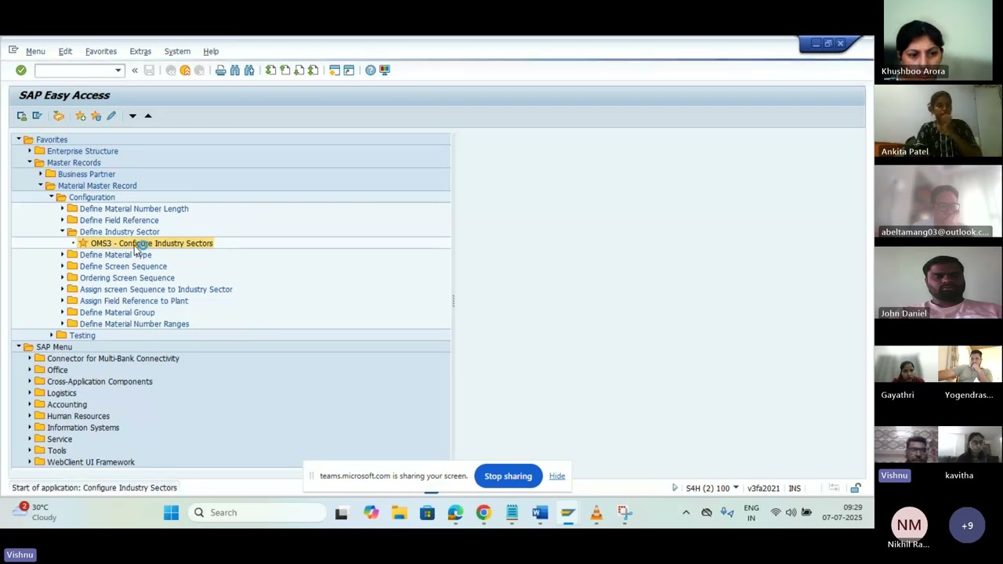
Task: Select the Define Material Group folder
Action: [117, 313]
